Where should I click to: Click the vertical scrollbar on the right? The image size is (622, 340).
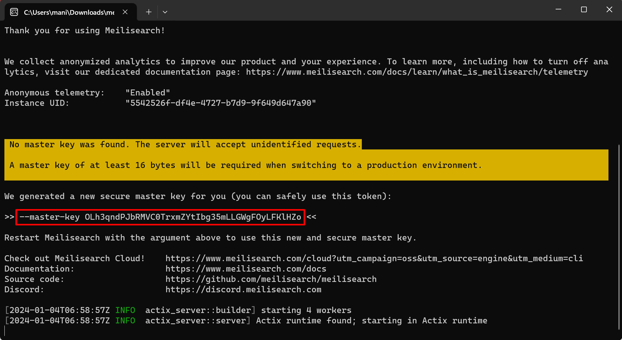pyautogui.click(x=619, y=235)
